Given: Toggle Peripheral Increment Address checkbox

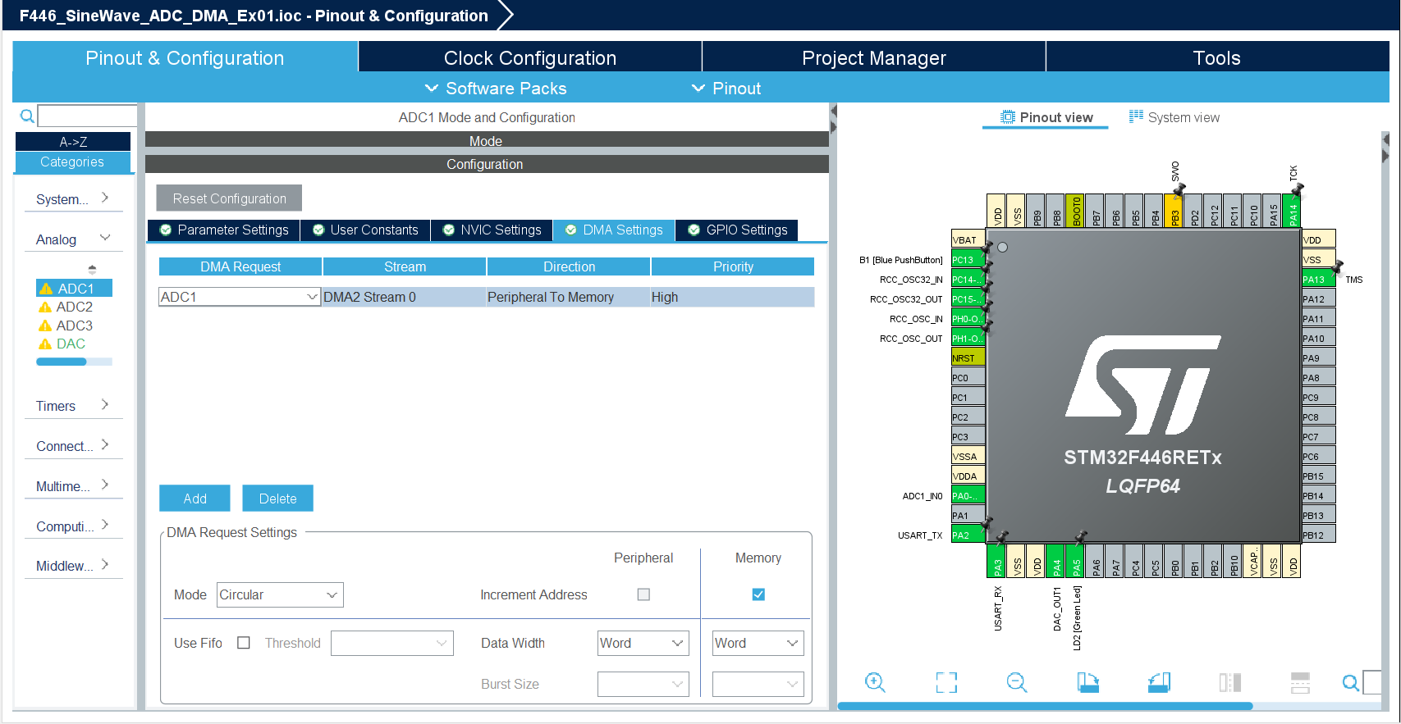Looking at the screenshot, I should [643, 594].
